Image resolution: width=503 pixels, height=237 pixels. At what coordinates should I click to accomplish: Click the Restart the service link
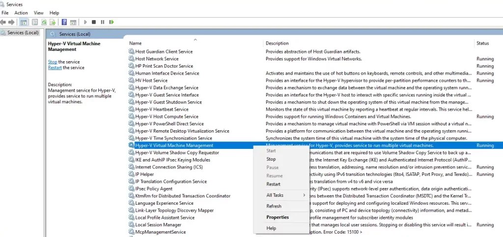55,68
